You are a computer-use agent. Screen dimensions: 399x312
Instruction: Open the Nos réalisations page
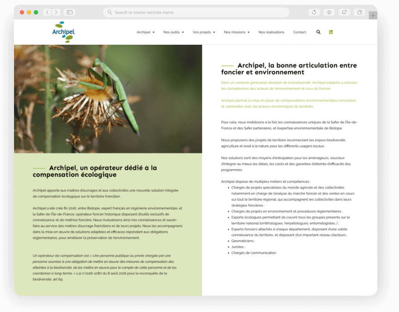(x=271, y=32)
